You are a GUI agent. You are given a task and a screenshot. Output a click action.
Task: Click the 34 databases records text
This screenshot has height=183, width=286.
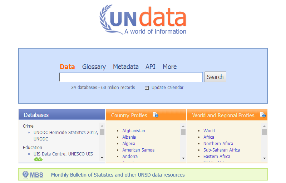coord(103,88)
